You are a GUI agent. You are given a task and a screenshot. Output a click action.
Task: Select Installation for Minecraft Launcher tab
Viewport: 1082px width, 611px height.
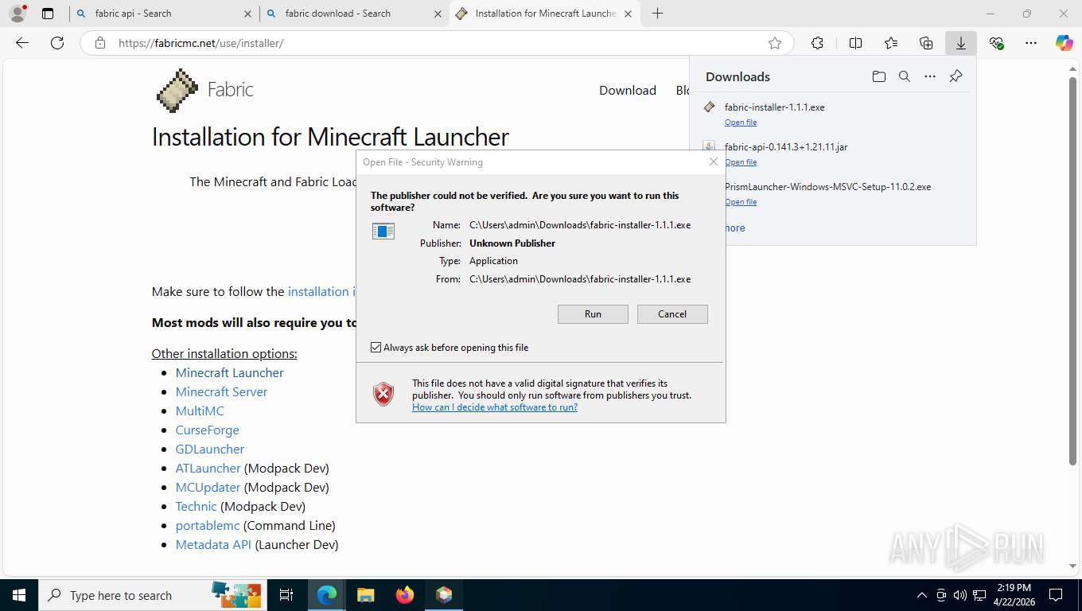[x=545, y=14]
